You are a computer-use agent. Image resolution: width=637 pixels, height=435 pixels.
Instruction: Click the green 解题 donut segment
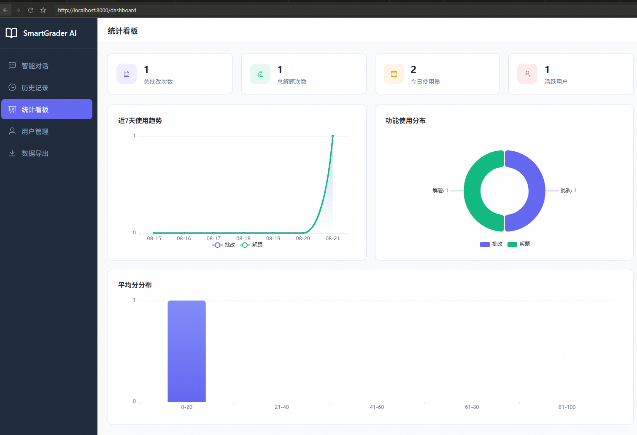tap(472, 191)
